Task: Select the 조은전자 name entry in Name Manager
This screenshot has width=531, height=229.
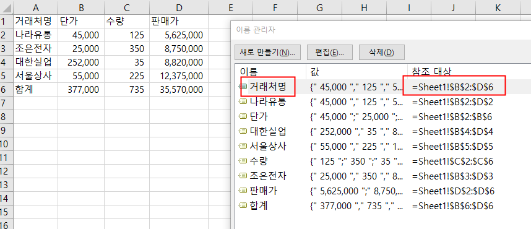Action: click(267, 176)
